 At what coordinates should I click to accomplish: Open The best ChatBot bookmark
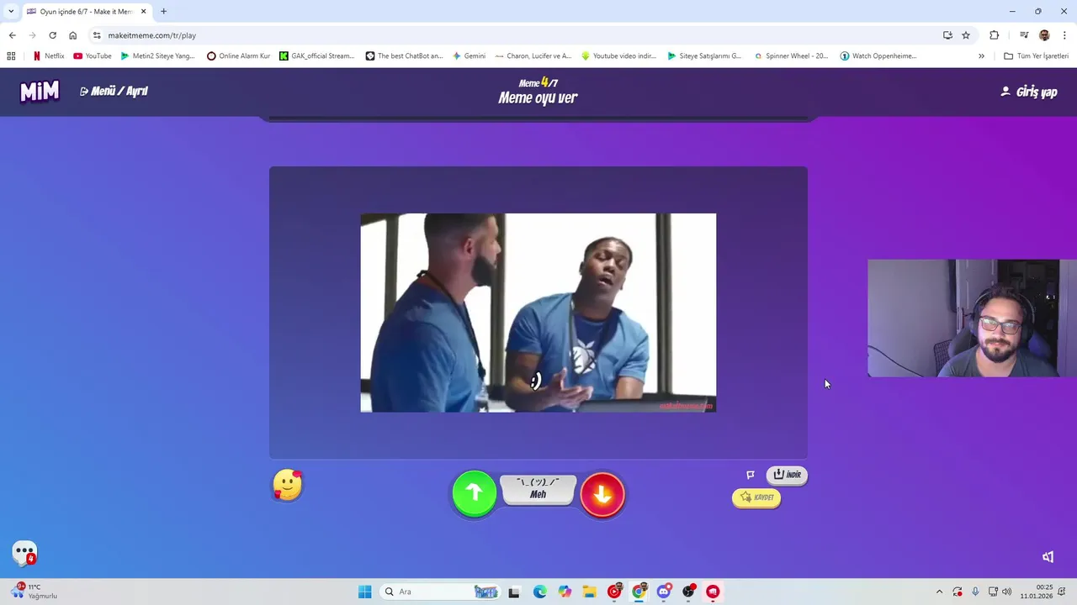click(x=405, y=56)
